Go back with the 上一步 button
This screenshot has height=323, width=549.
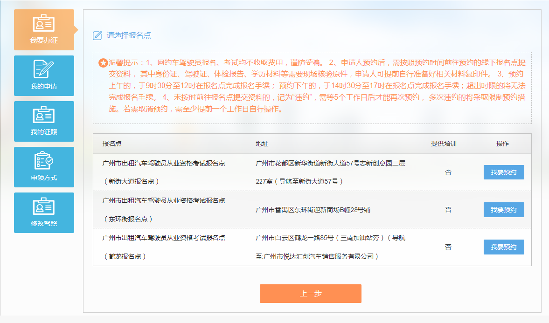311,294
